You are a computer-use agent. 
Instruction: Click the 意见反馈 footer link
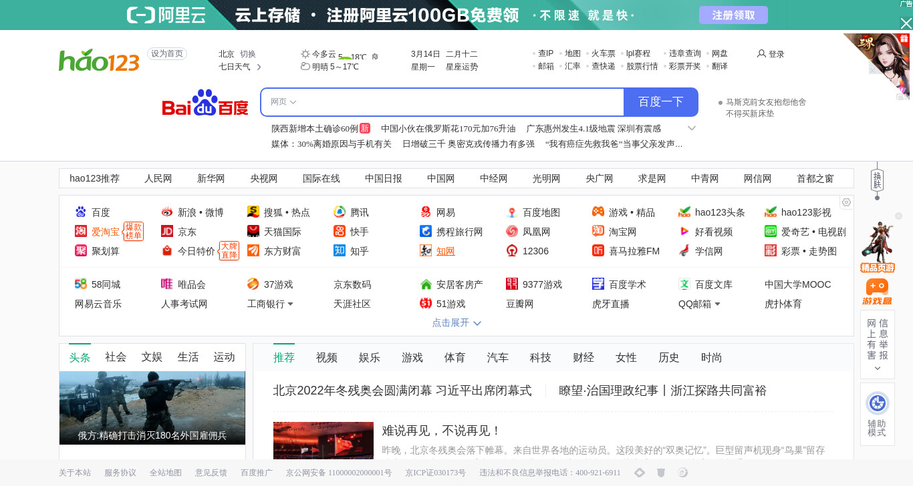[211, 473]
